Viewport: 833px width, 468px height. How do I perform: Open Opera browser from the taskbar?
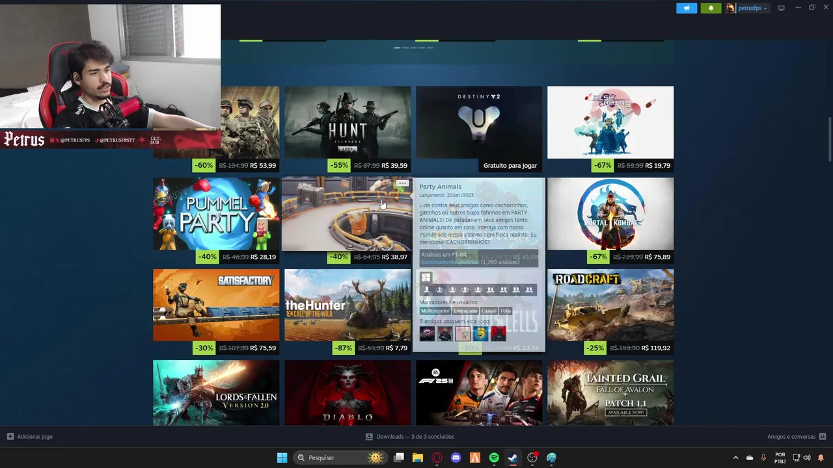click(x=437, y=458)
